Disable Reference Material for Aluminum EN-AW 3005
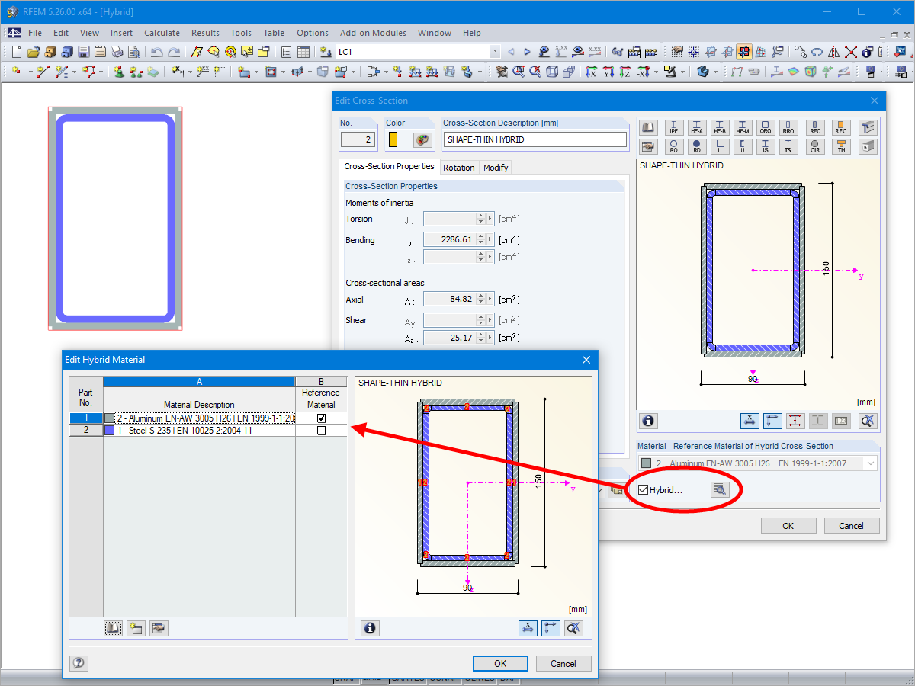915x686 pixels. click(x=321, y=418)
